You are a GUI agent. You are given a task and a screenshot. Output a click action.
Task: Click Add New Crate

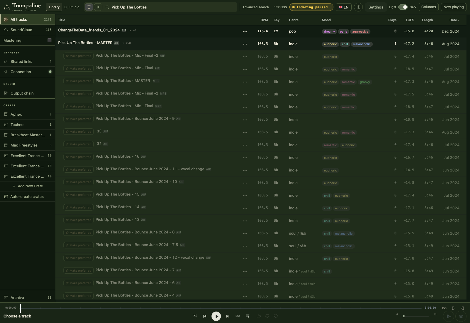27,186
